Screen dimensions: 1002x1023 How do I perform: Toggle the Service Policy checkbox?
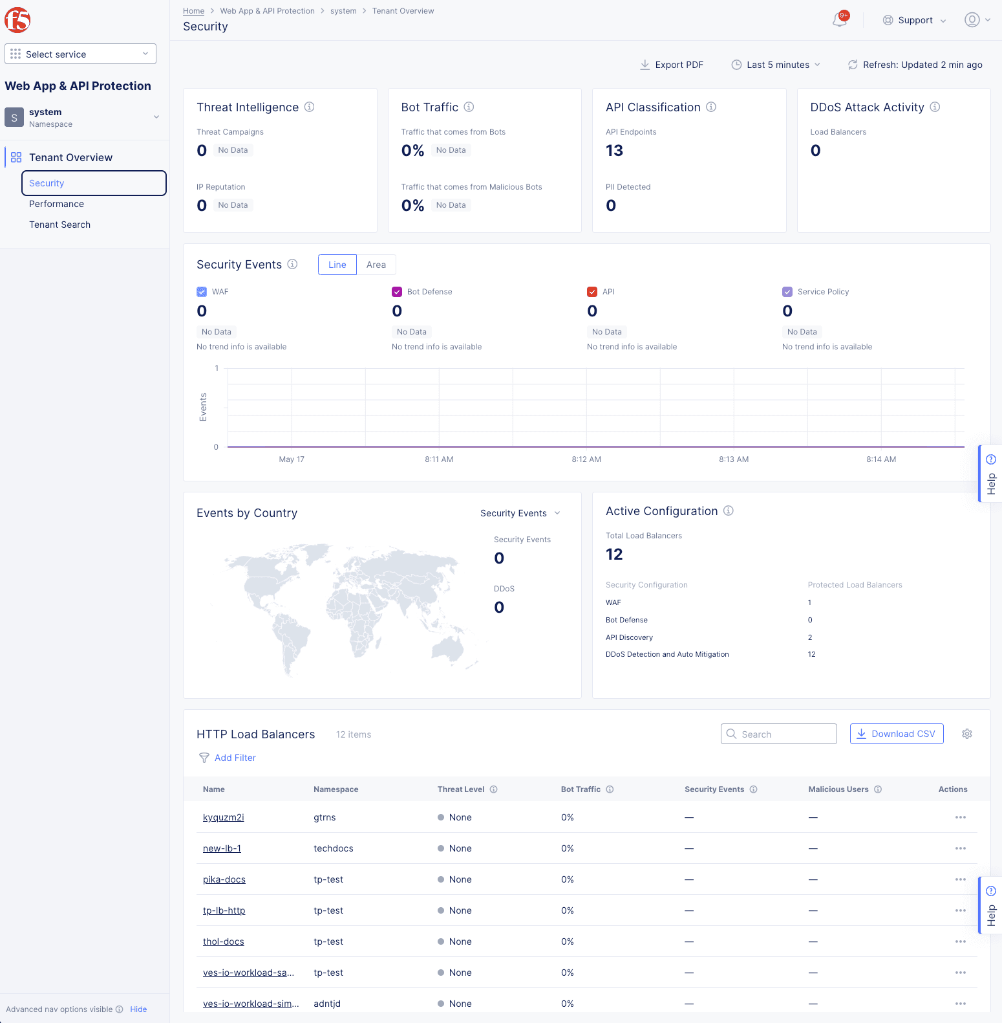click(787, 292)
